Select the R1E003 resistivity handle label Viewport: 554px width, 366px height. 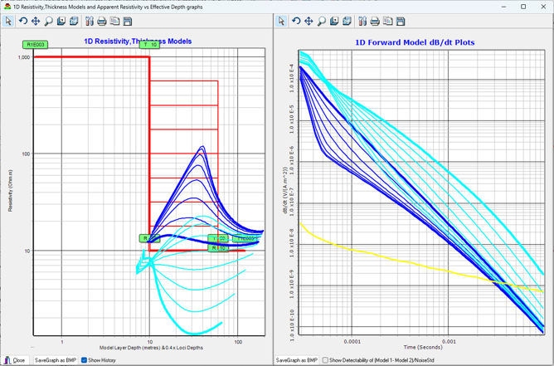35,45
